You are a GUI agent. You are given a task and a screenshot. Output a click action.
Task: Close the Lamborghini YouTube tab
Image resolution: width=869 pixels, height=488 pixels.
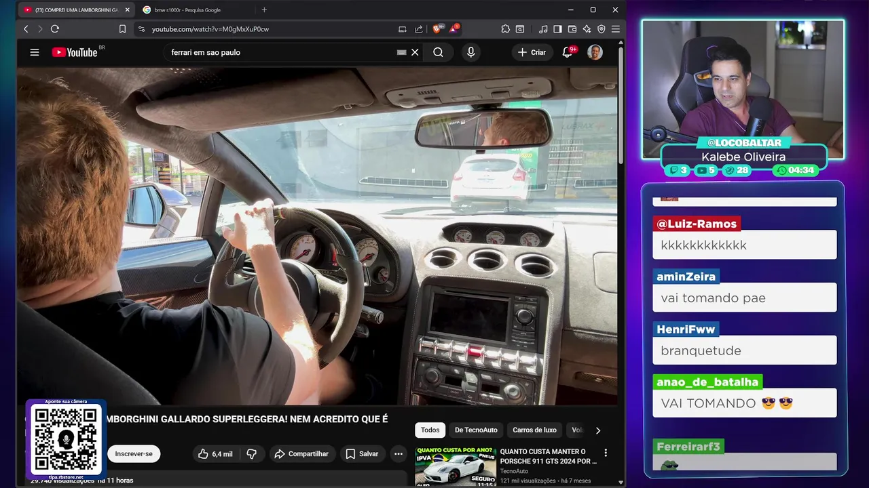tap(127, 10)
